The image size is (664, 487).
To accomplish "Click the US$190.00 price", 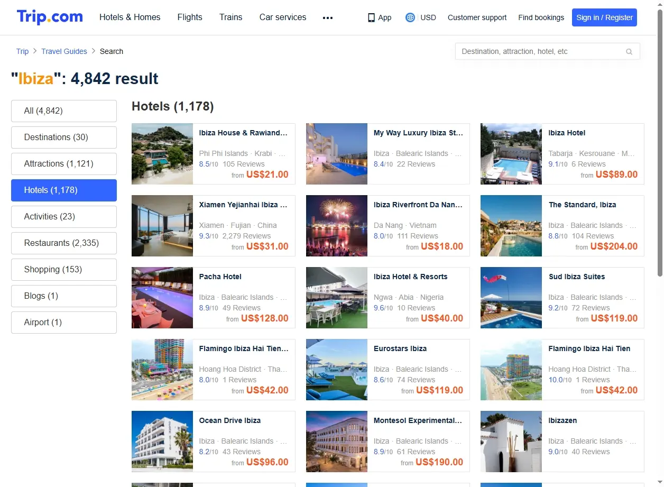I will coord(439,462).
